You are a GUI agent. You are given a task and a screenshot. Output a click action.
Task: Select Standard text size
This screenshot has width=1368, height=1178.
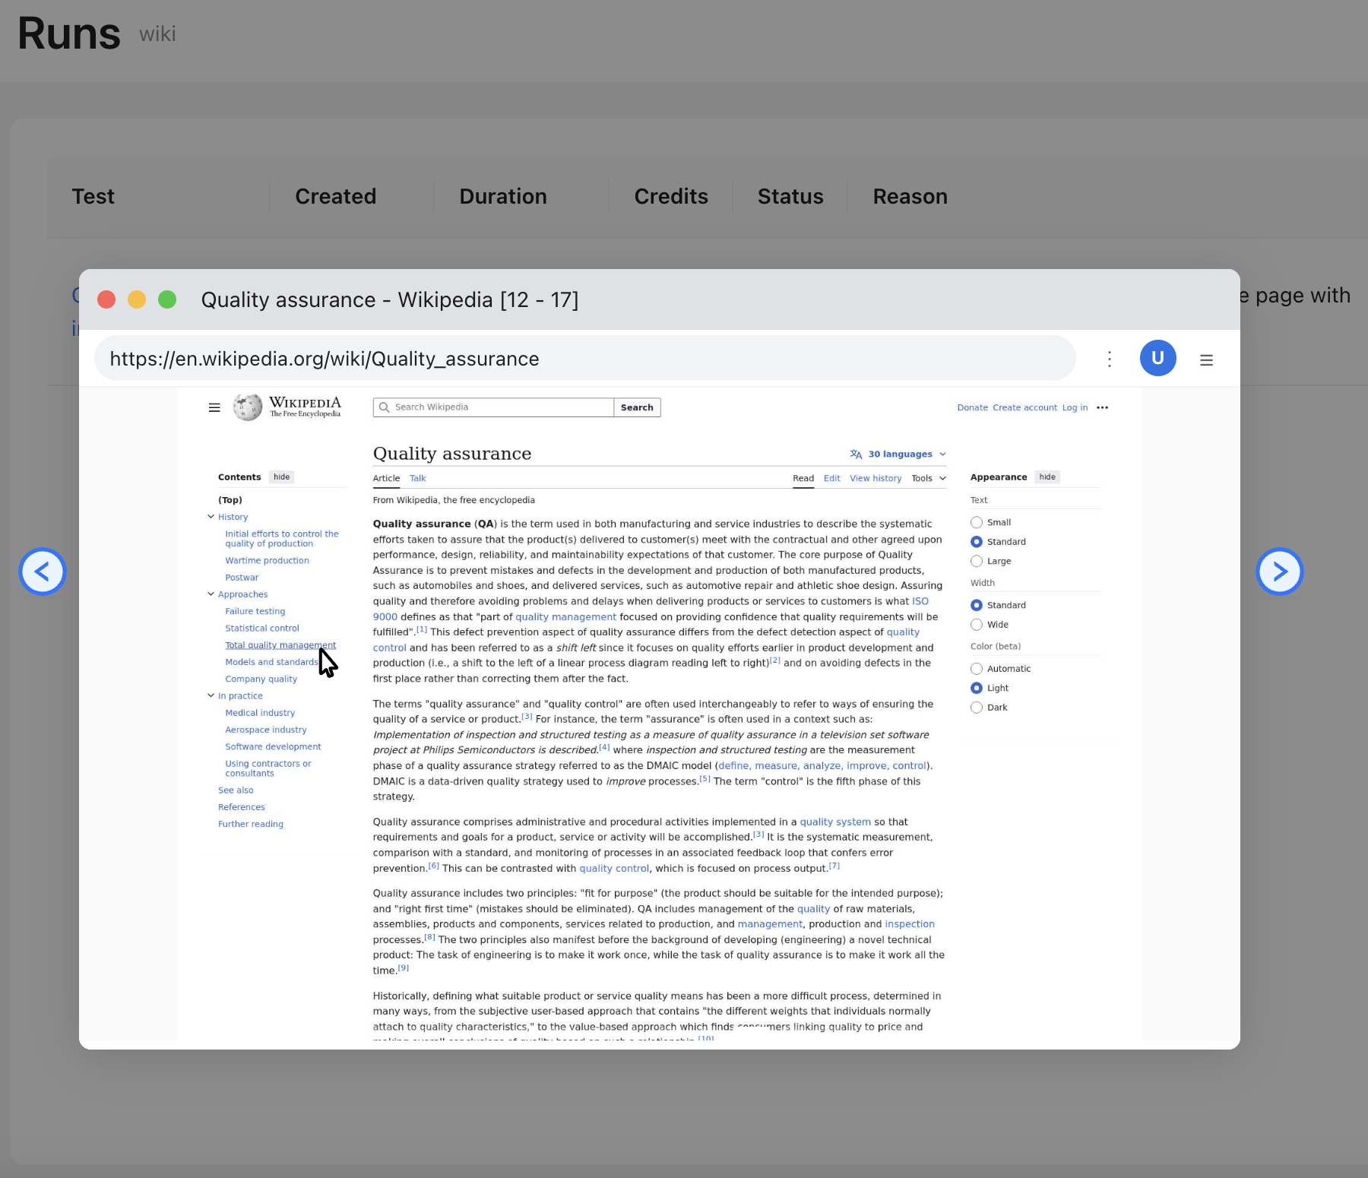point(977,542)
